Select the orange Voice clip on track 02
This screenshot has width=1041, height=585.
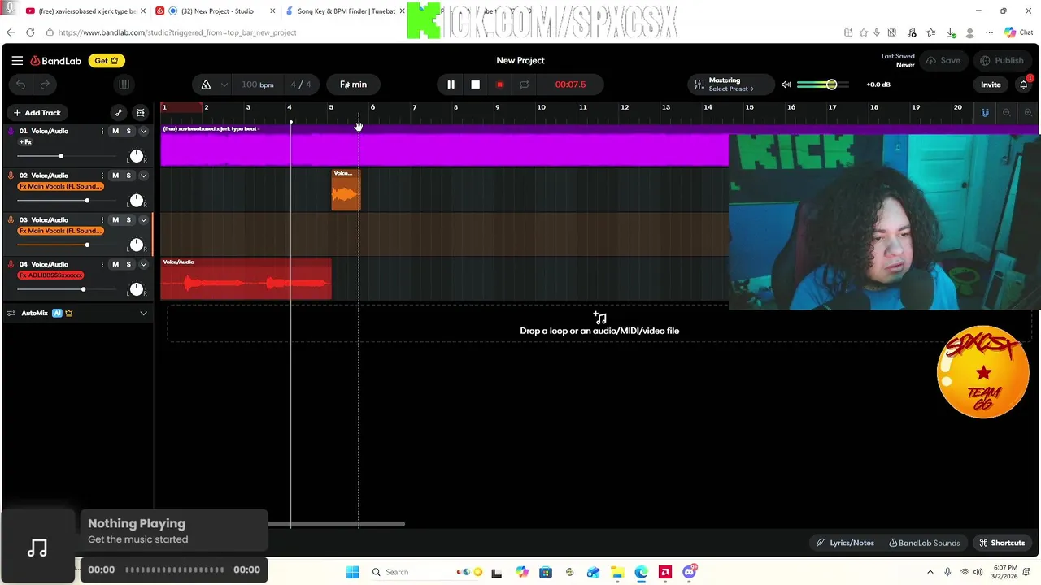pyautogui.click(x=346, y=190)
